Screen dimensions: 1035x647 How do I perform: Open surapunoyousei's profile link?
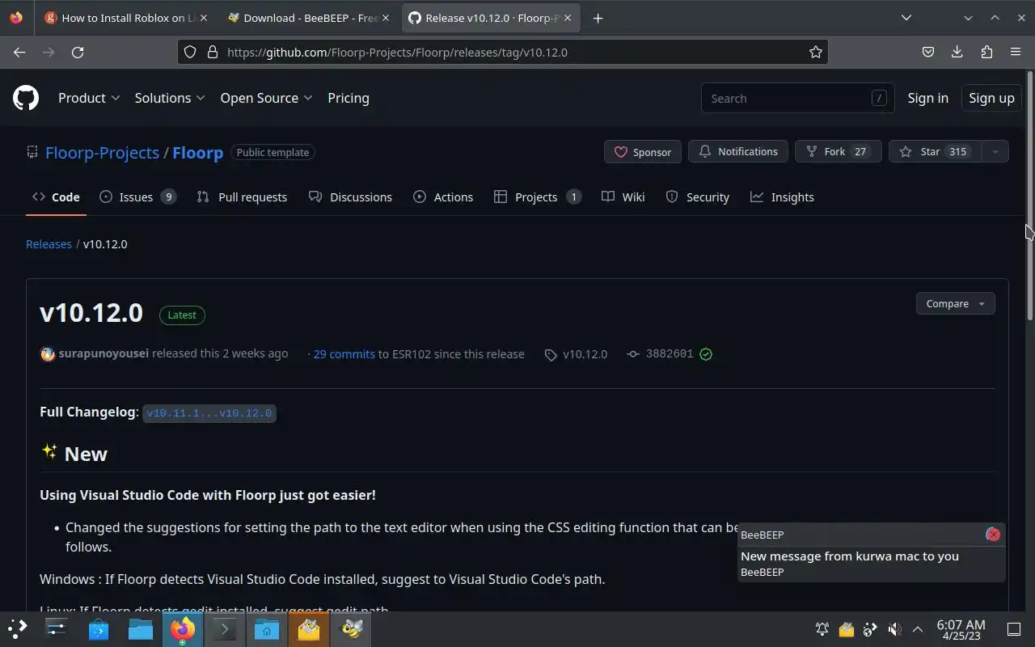(x=103, y=353)
